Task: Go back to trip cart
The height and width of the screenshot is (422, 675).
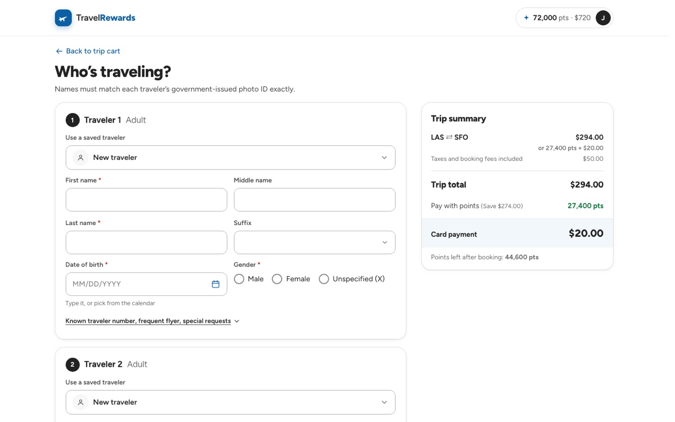Action: pos(87,51)
